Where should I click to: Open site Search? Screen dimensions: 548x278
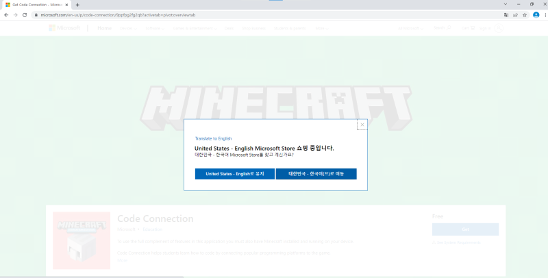pyautogui.click(x=442, y=28)
